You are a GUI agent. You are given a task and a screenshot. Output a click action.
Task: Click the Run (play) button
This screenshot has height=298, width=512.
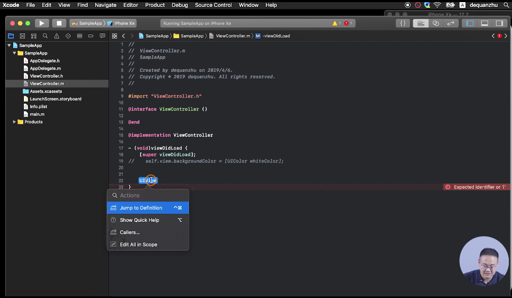tap(42, 23)
